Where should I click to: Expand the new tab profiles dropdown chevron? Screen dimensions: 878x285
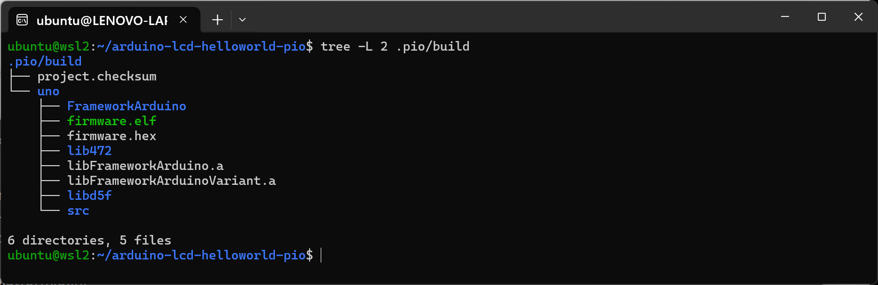pyautogui.click(x=242, y=20)
